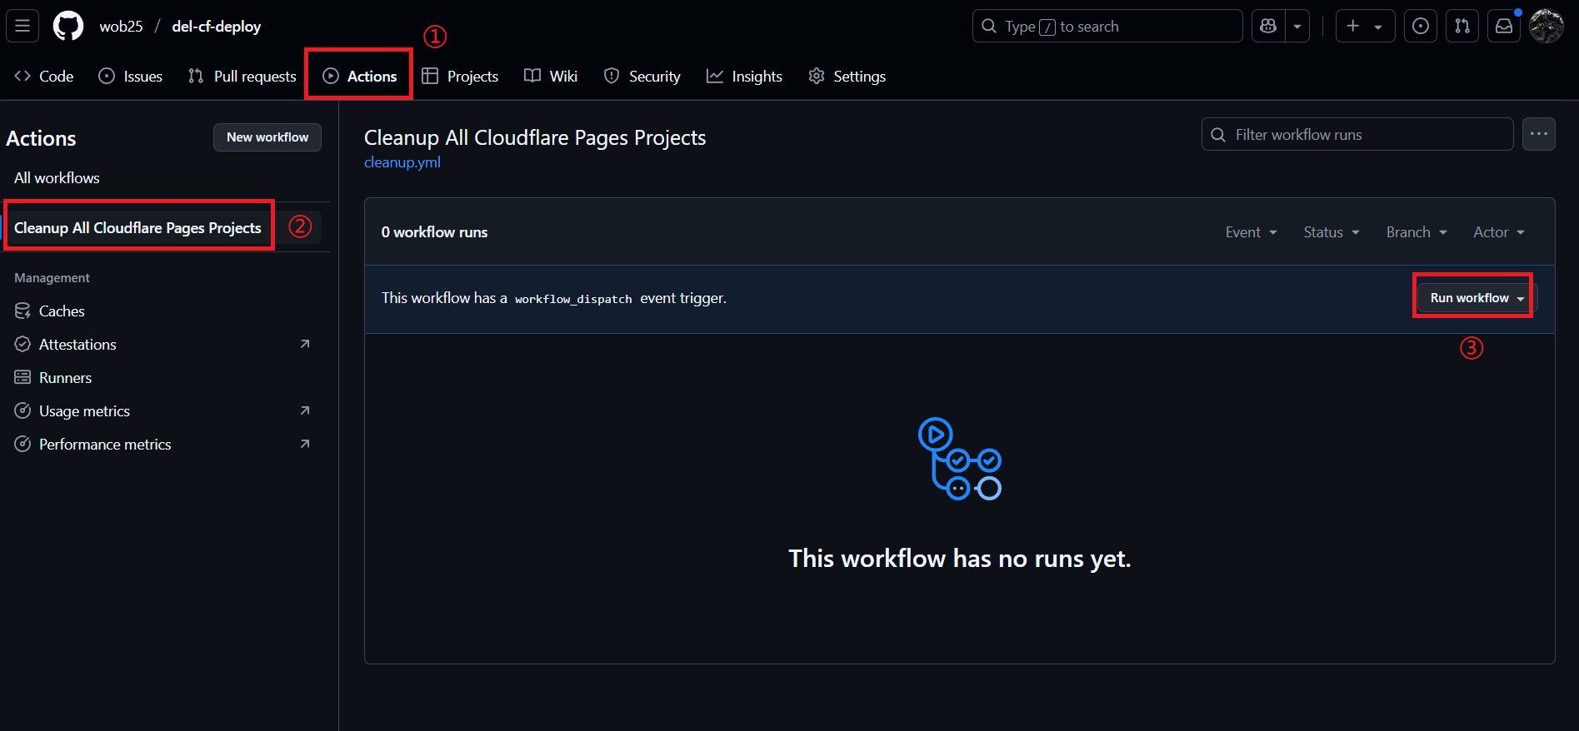Select Cleanup All Cloudflare Pages Projects workflow
This screenshot has height=731, width=1579.
tap(138, 227)
